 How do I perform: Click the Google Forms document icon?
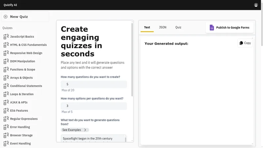pyautogui.click(x=212, y=28)
